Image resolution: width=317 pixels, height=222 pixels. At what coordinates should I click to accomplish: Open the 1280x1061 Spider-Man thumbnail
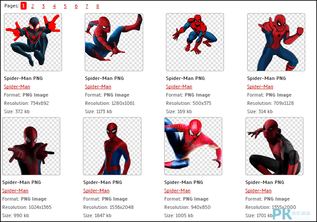coord(114,42)
